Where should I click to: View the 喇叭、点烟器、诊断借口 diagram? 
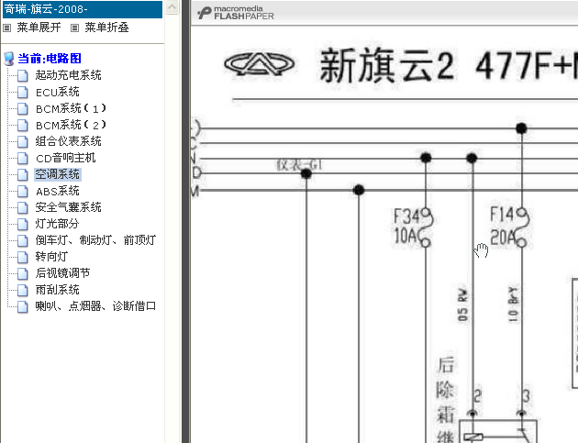tap(95, 306)
